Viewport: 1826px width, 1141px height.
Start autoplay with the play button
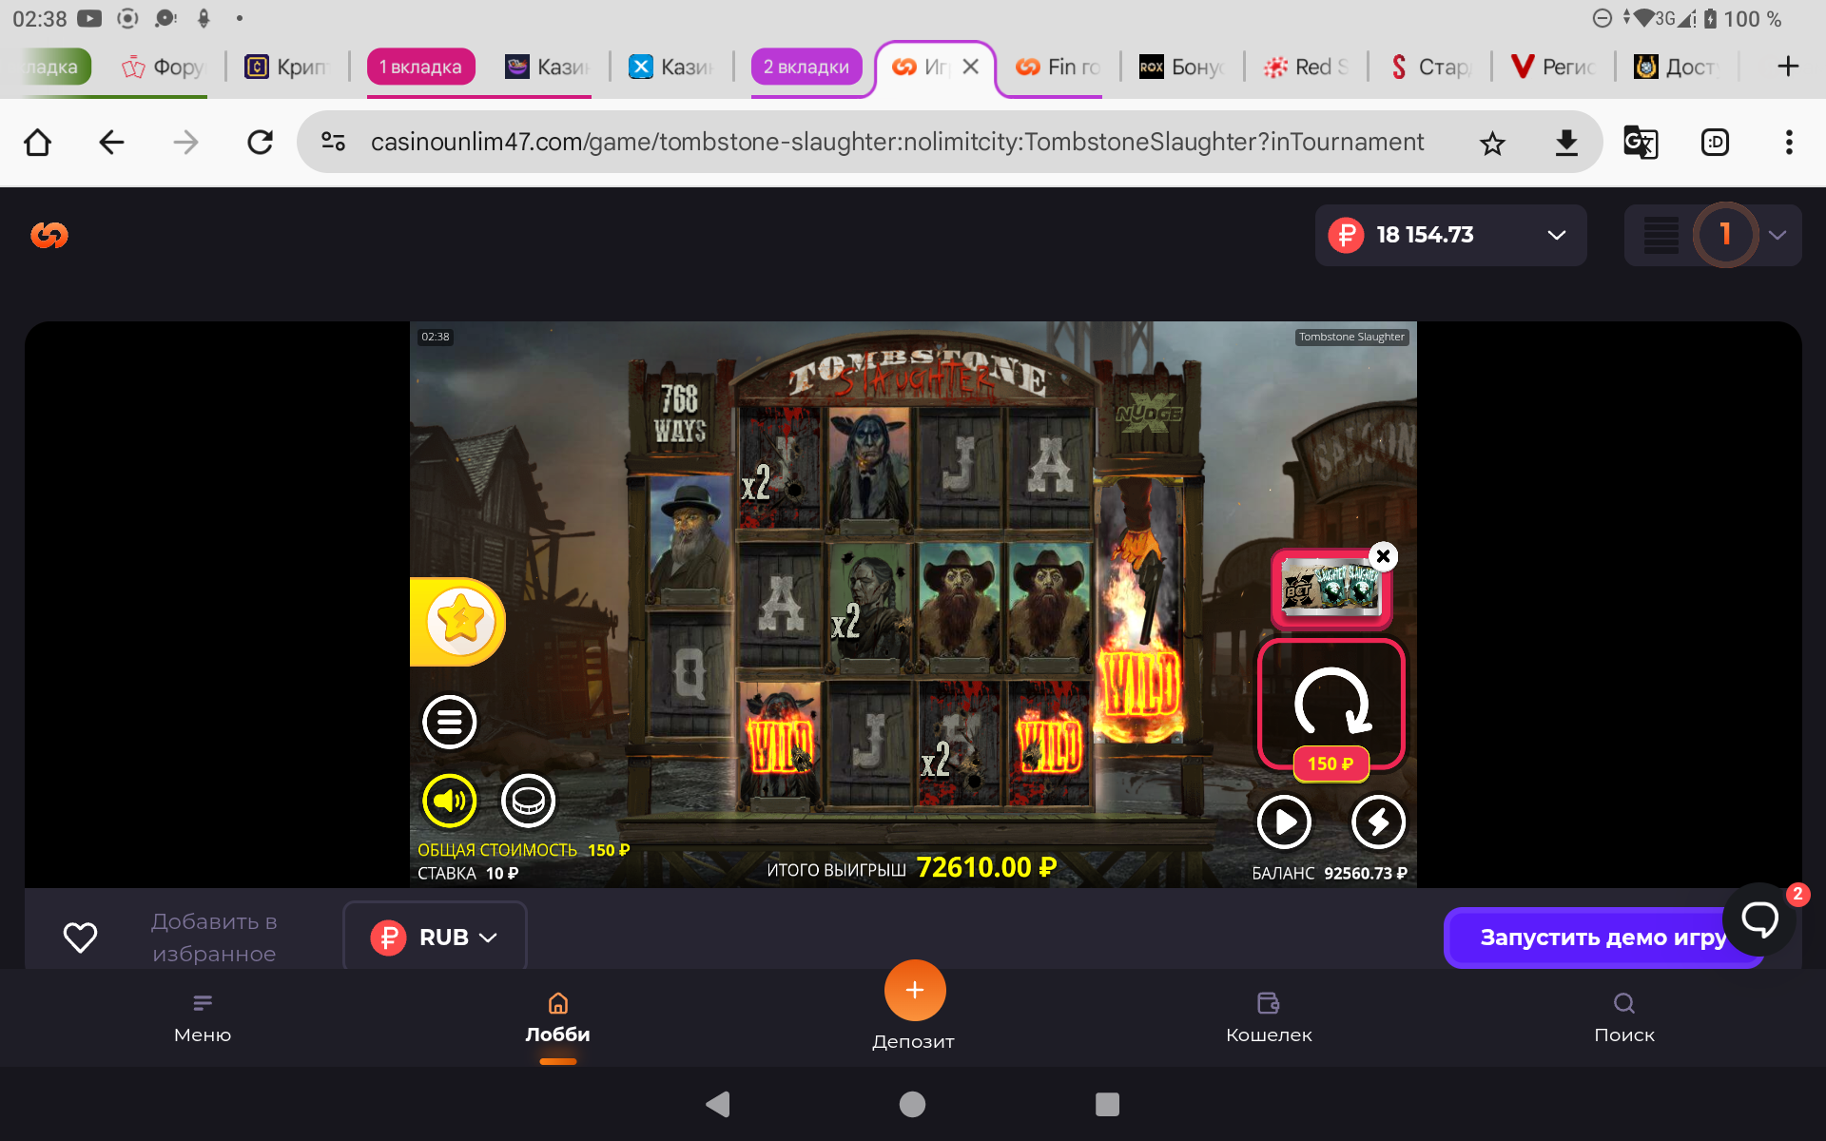(1284, 822)
